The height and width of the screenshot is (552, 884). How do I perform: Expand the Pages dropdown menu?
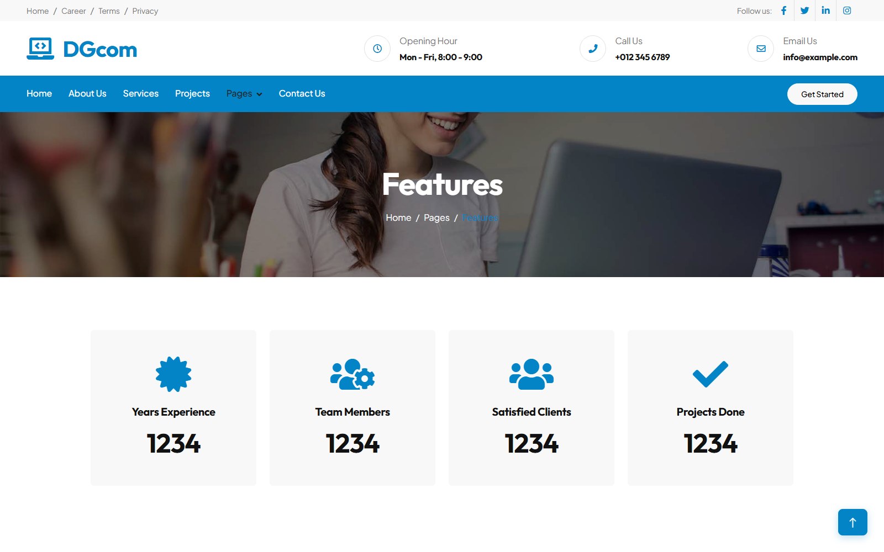[244, 94]
